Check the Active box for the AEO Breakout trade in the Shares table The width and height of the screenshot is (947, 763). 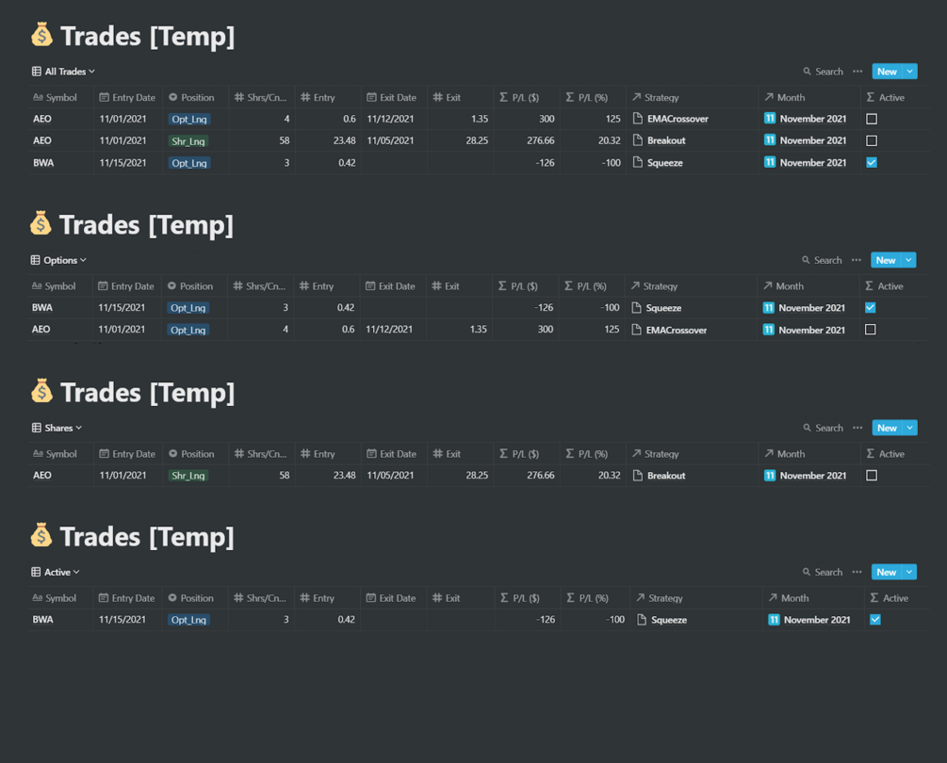(x=872, y=476)
